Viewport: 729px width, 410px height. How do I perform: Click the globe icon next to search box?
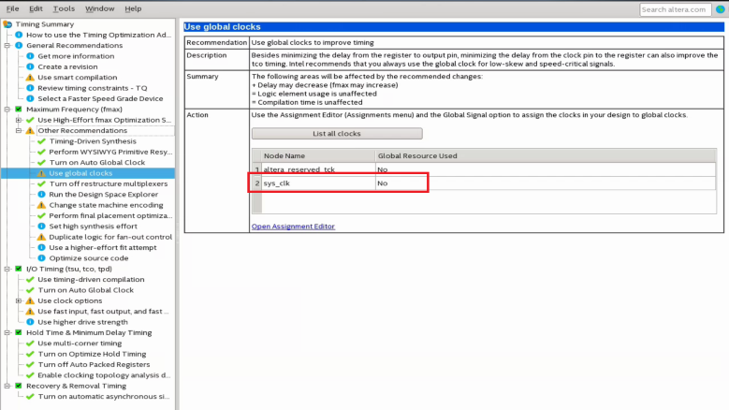pos(721,9)
